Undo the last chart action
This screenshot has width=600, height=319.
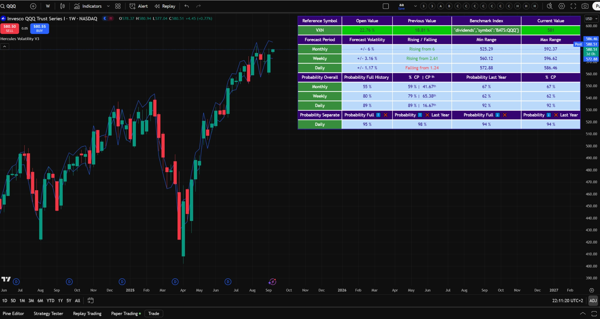point(187,6)
